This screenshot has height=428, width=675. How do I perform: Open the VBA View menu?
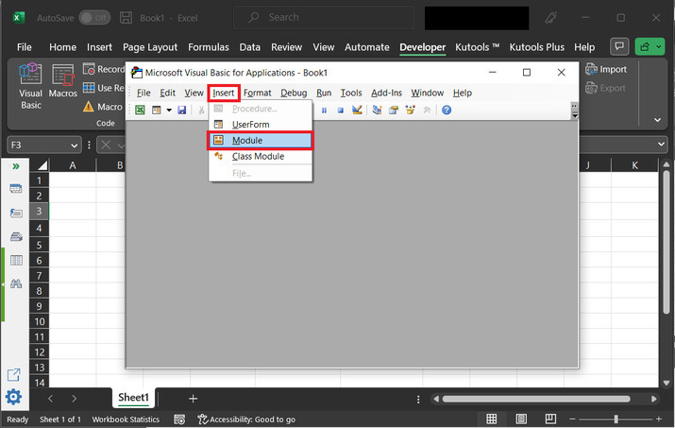click(x=194, y=93)
